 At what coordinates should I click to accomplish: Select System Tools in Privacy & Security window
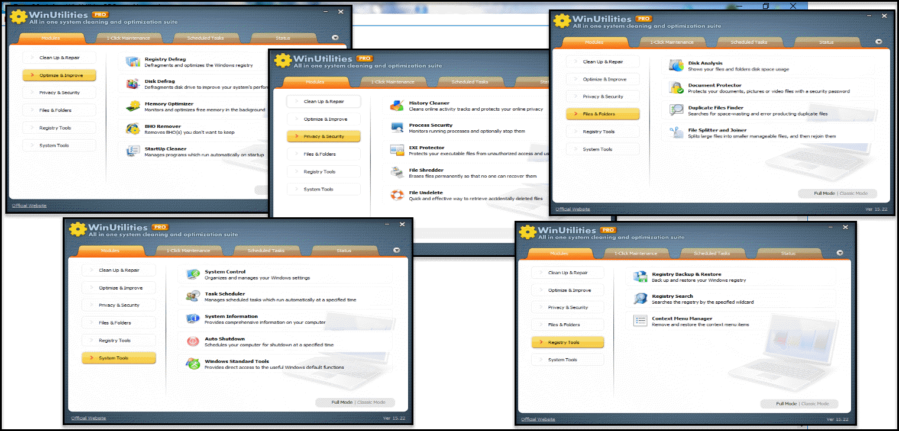point(324,189)
